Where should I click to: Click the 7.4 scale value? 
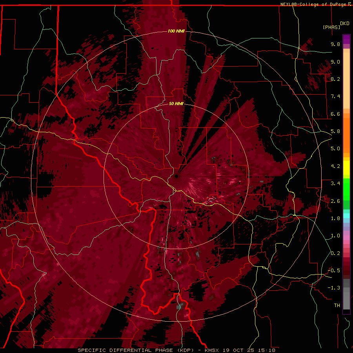pos(335,96)
